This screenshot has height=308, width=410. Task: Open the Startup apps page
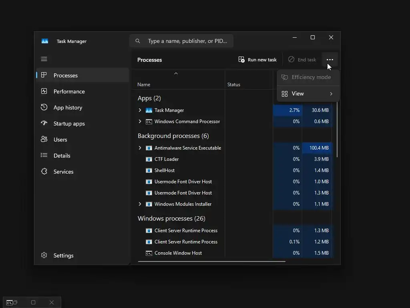[x=82, y=124]
